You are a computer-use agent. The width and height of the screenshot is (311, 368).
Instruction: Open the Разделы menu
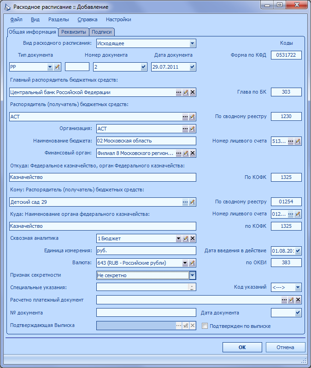(59, 19)
